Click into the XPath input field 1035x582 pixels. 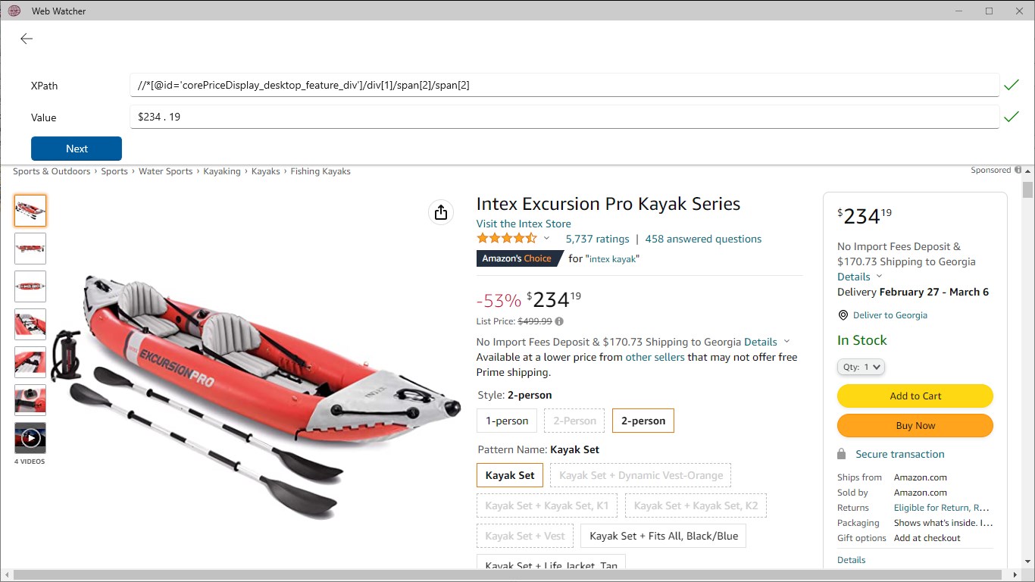click(x=564, y=86)
